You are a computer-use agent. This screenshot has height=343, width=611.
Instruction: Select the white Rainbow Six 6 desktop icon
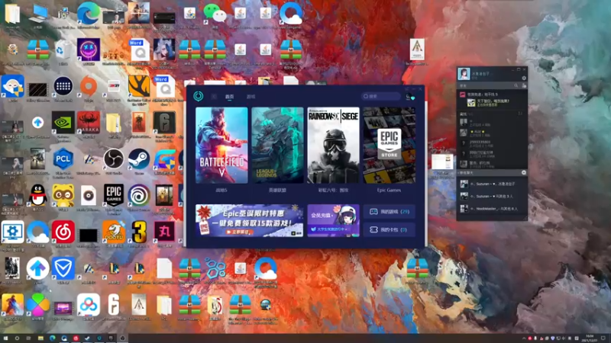pyautogui.click(x=114, y=307)
